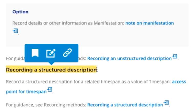
Task: Open the blue 'Recording a structured description' link
Action: [125, 105]
